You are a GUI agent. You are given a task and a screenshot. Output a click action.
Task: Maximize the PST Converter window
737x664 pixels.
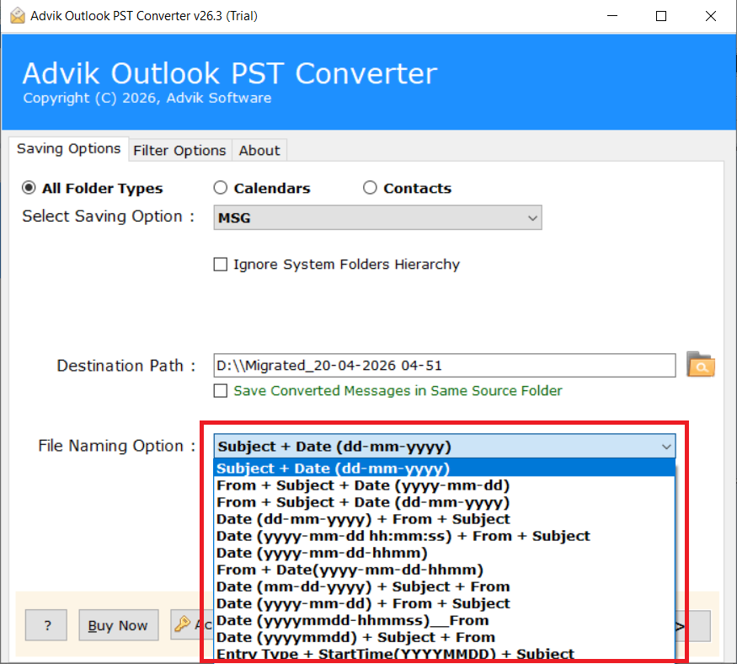pos(661,16)
